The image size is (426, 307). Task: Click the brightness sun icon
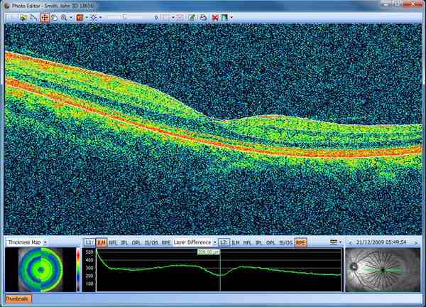tap(94, 18)
